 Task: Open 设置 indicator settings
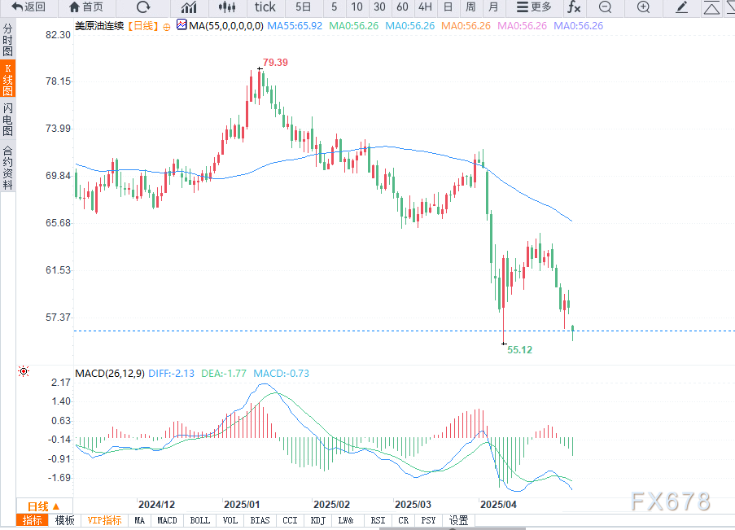point(458,520)
